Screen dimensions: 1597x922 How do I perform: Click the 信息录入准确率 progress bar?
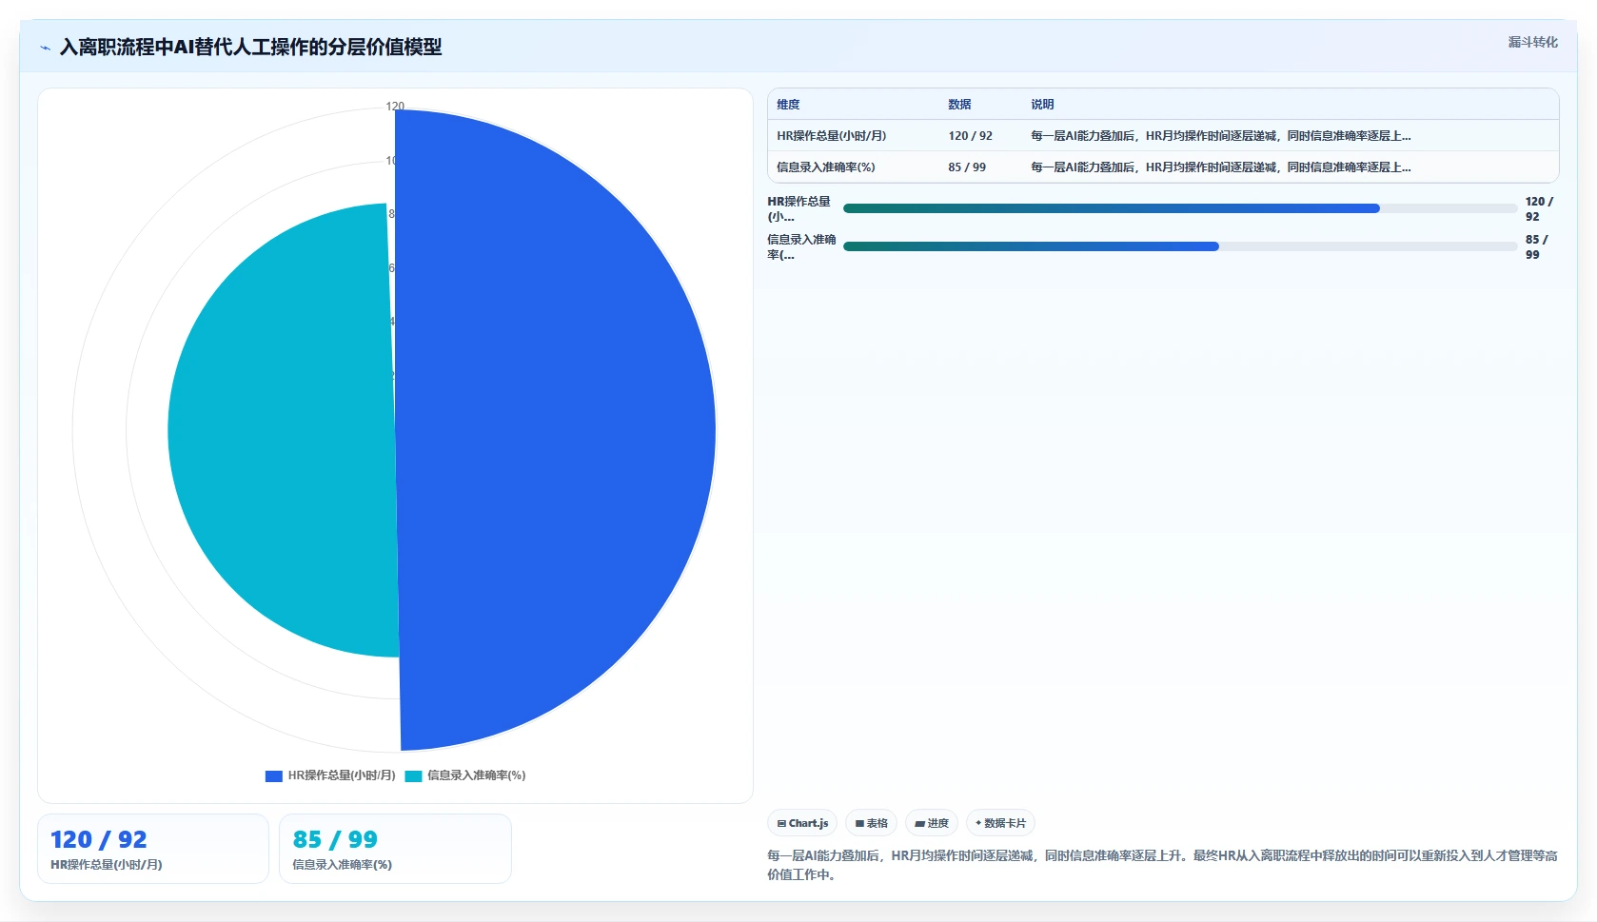coord(1180,246)
